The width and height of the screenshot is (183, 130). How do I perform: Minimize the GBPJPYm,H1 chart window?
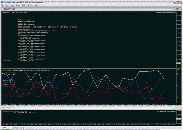click(x=174, y=9)
